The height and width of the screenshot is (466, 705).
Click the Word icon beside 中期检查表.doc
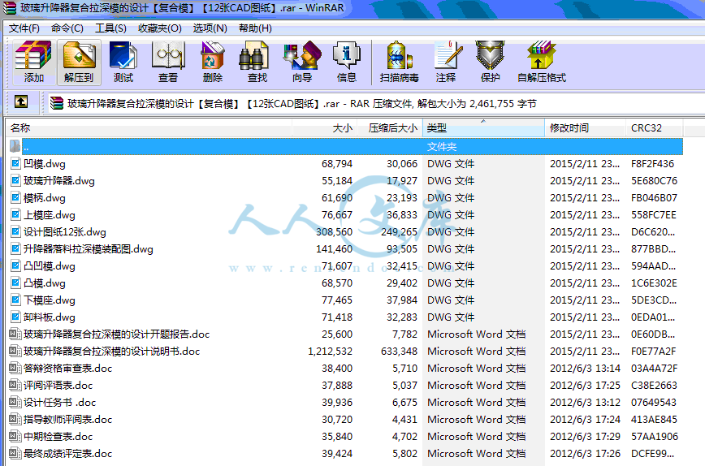point(15,436)
